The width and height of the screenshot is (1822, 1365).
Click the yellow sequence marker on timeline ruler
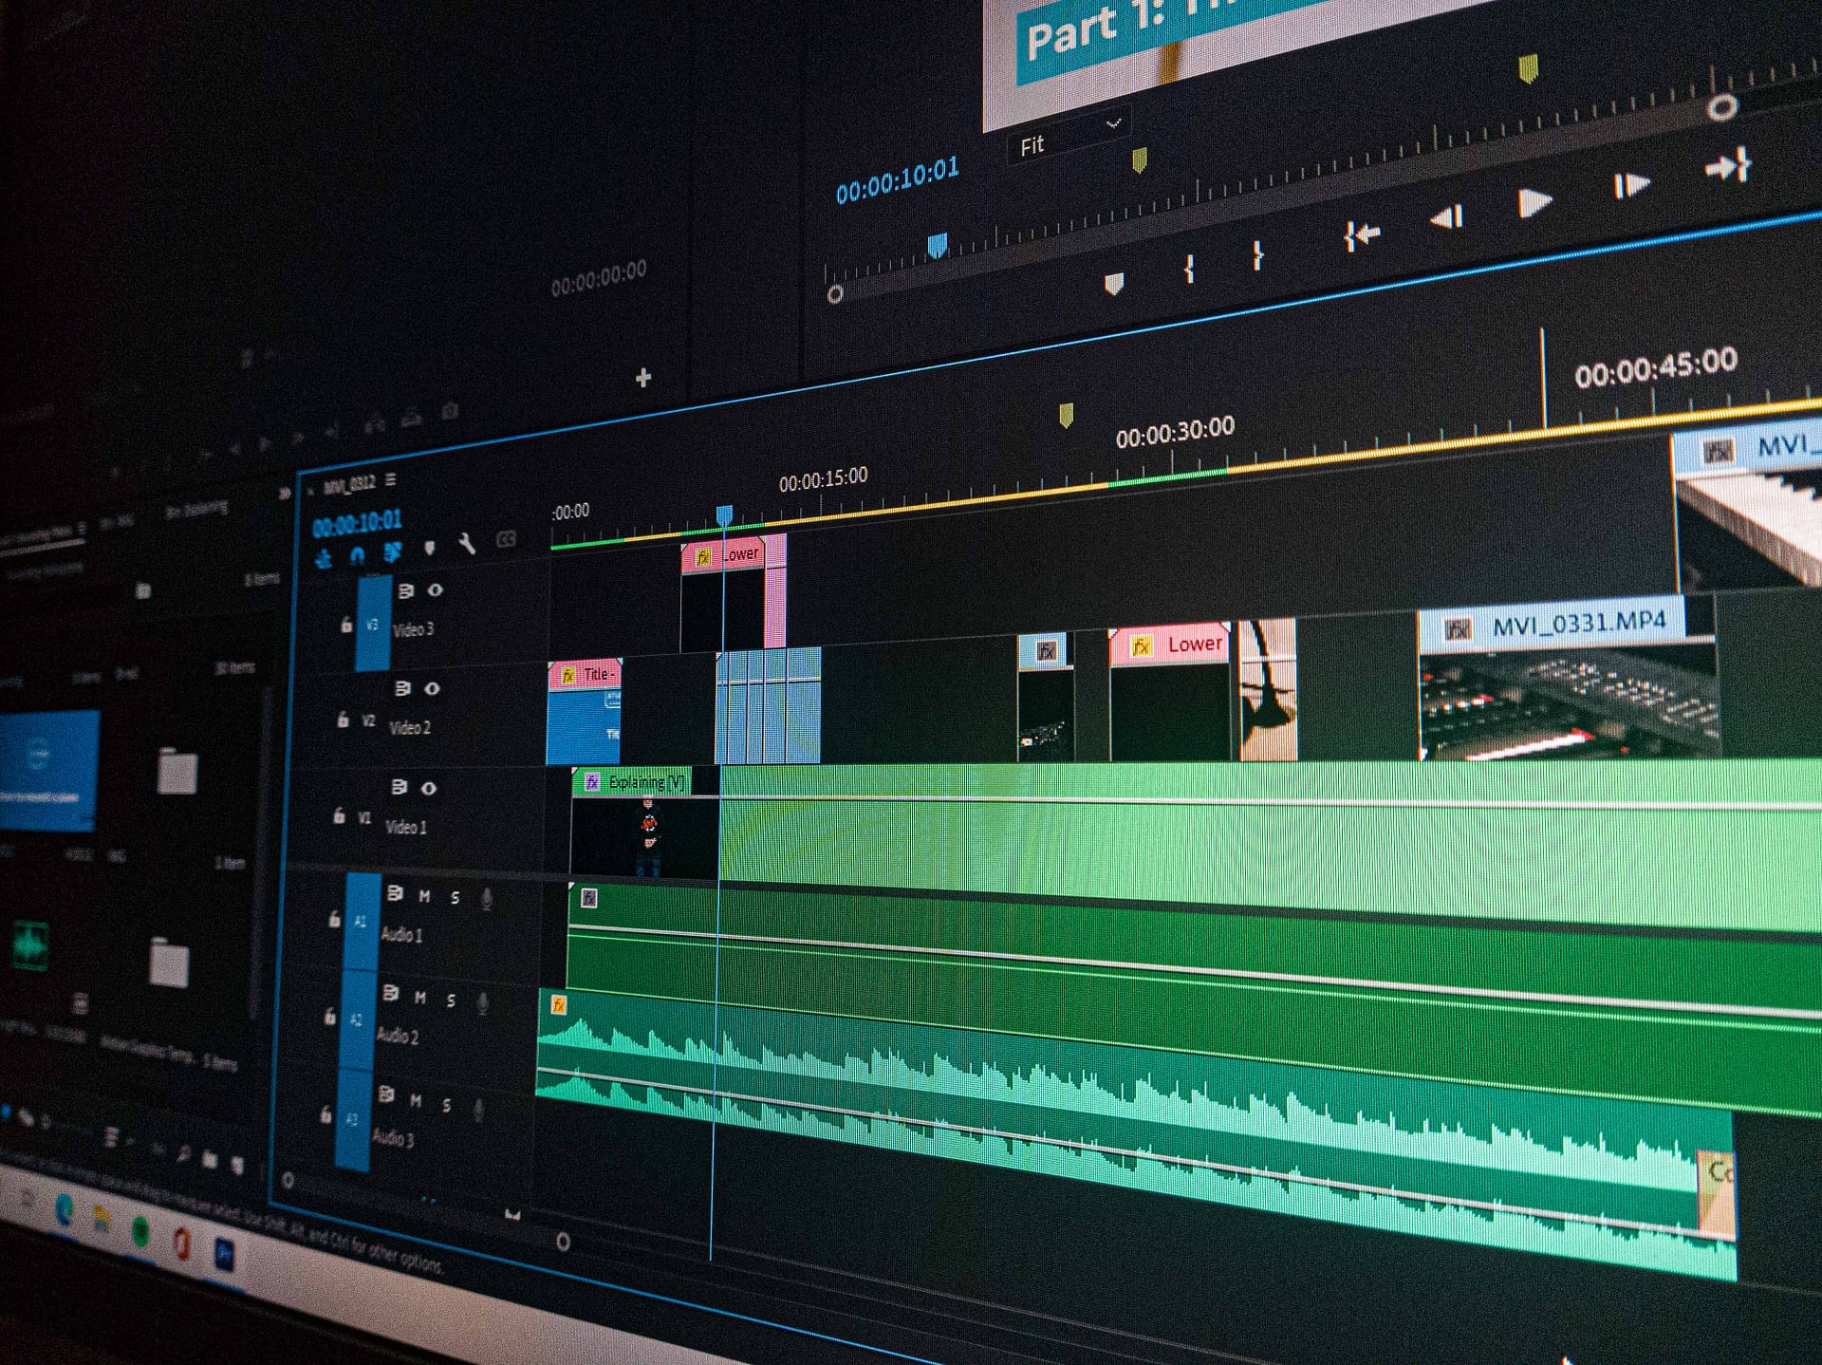click(x=1066, y=415)
